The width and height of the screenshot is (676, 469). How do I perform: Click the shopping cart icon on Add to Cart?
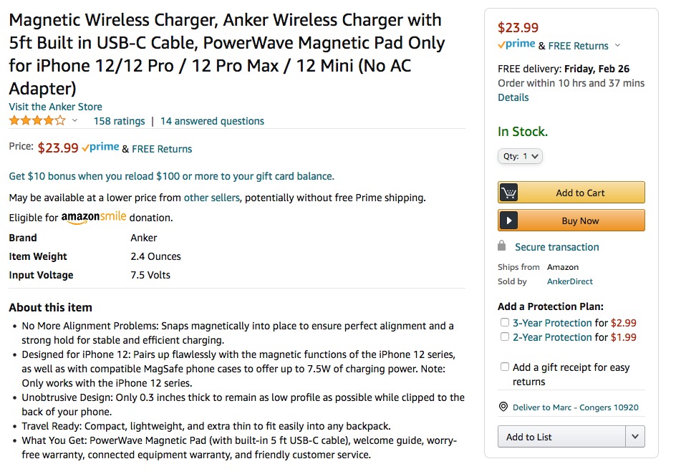point(508,193)
